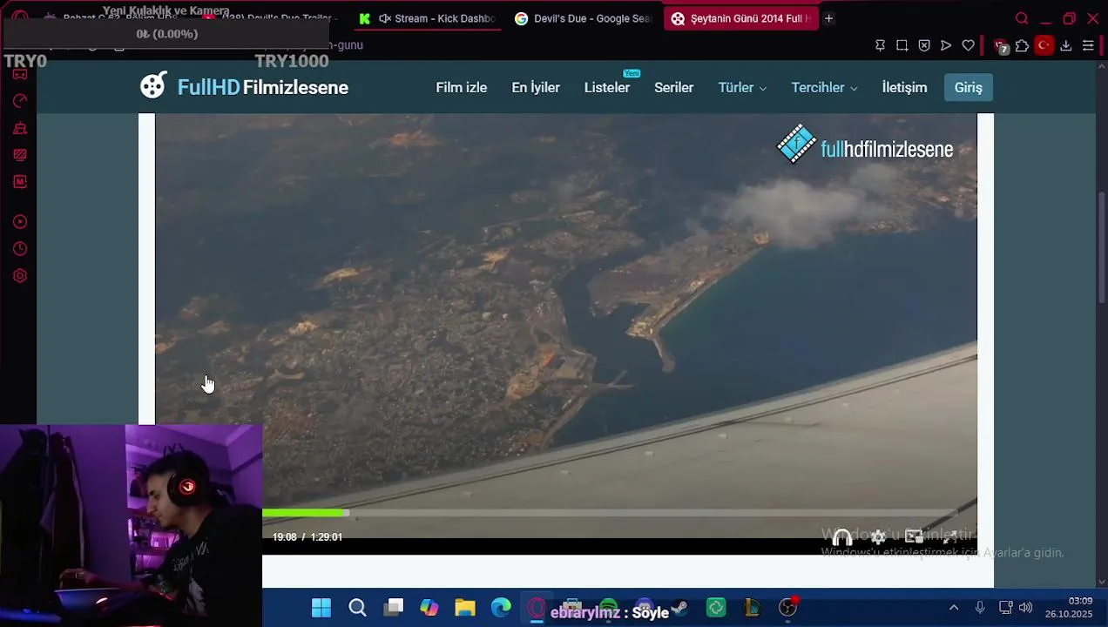
Task: Open File Explorer from the taskbar
Action: coord(465,608)
